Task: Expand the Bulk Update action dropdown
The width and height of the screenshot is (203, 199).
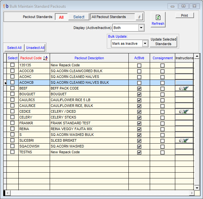Action: (145, 43)
